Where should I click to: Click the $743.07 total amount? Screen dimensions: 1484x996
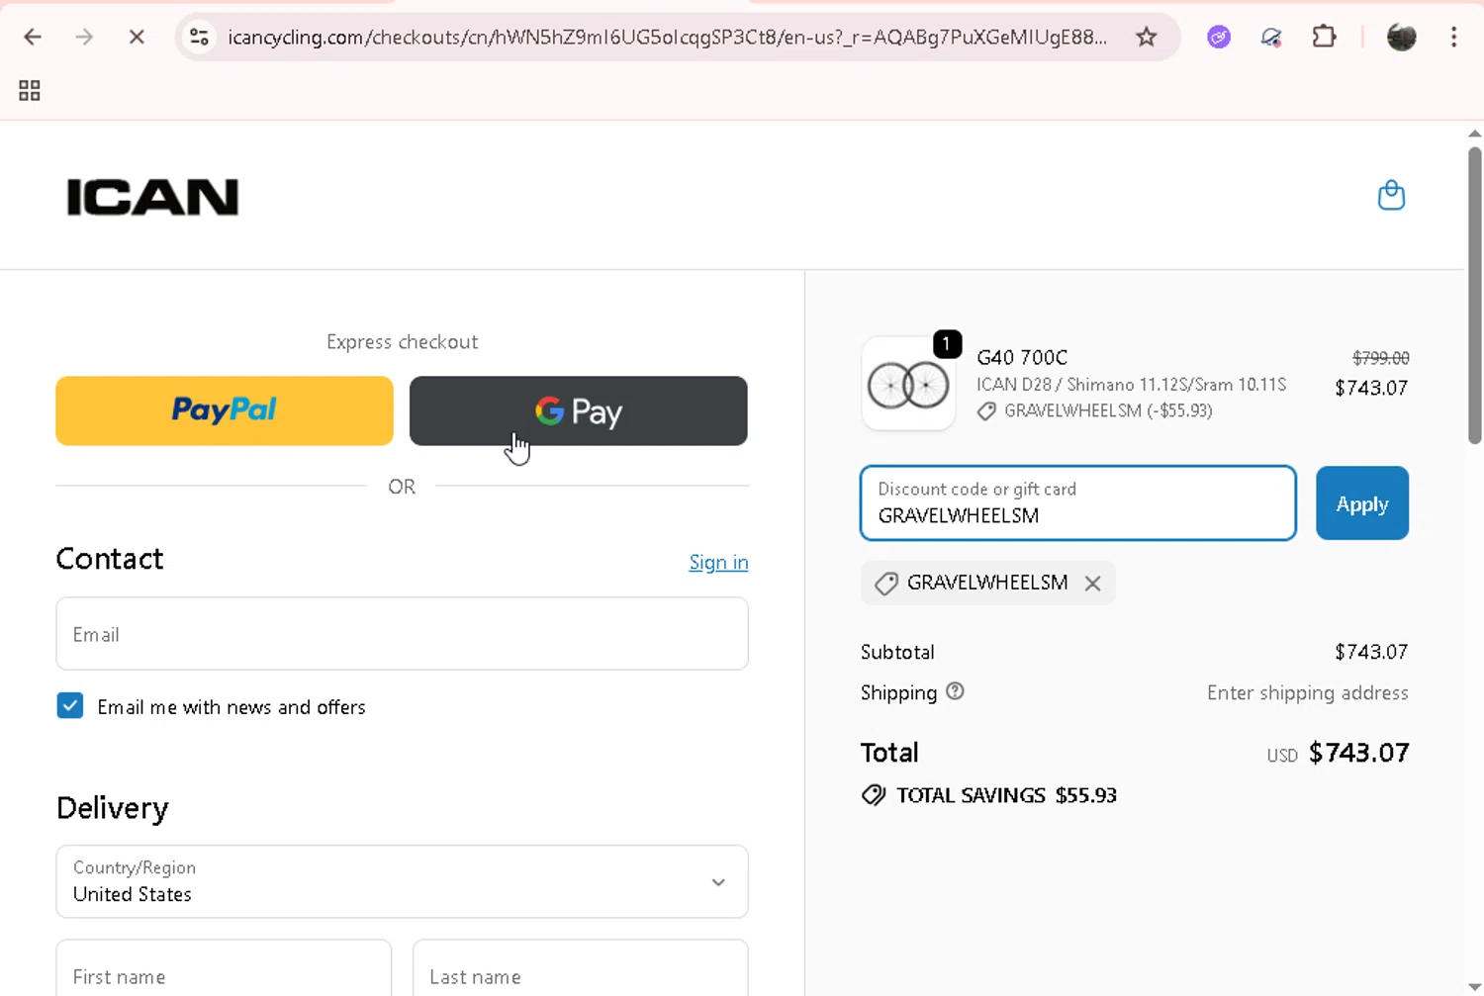pos(1358,753)
